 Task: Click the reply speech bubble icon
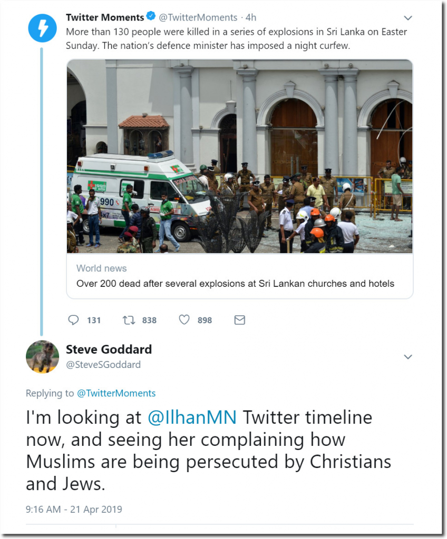pos(74,320)
